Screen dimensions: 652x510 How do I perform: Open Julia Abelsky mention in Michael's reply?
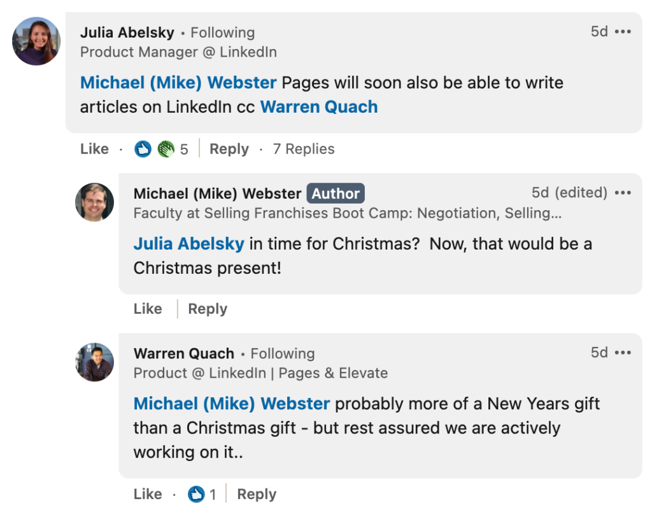click(x=188, y=244)
